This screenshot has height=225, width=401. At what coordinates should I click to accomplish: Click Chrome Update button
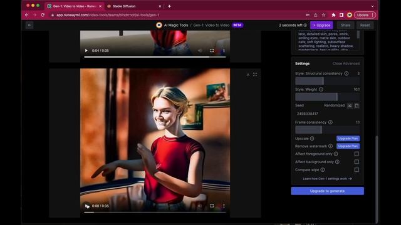click(x=365, y=15)
